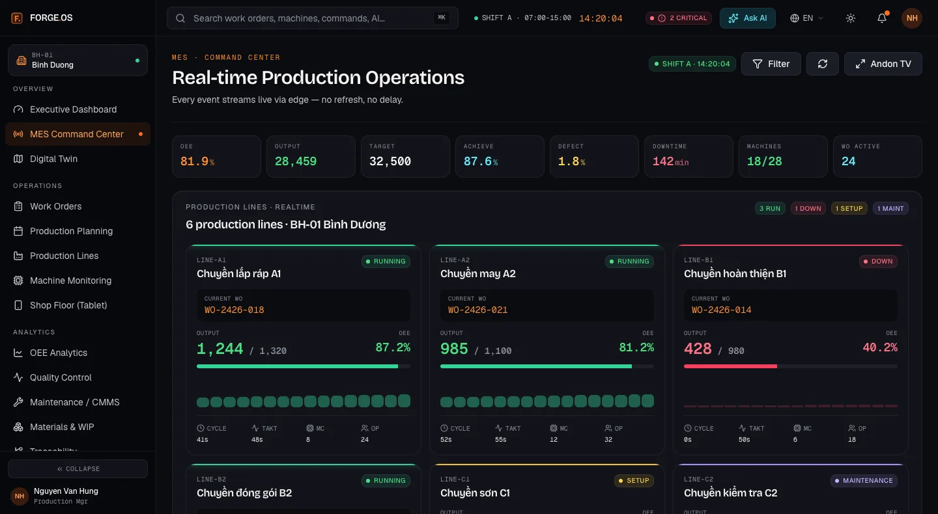Click the 1 MAINT status chip

tap(890, 209)
